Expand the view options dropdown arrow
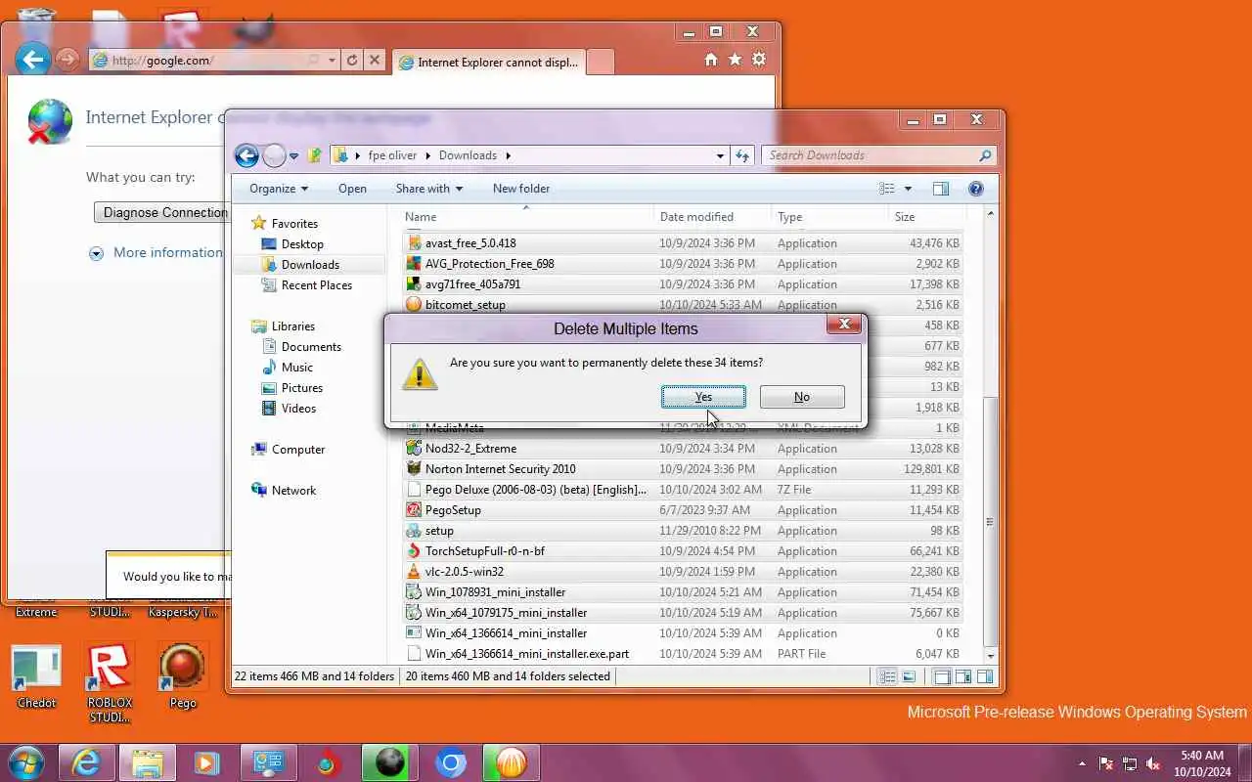Screen dimensions: 1252x782 [x=908, y=189]
